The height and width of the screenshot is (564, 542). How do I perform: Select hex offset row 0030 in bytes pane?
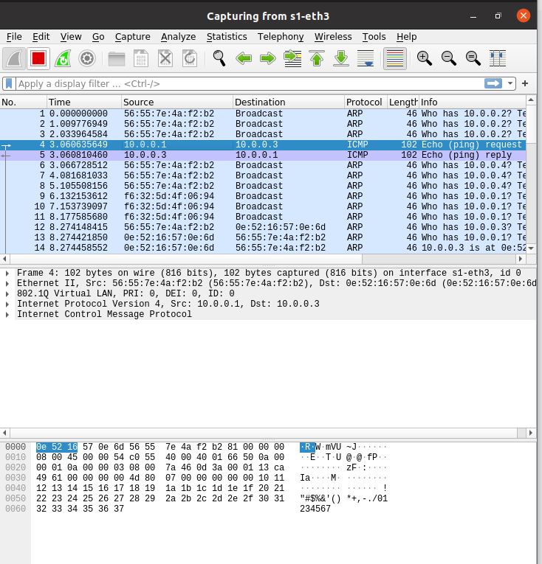pos(16,478)
